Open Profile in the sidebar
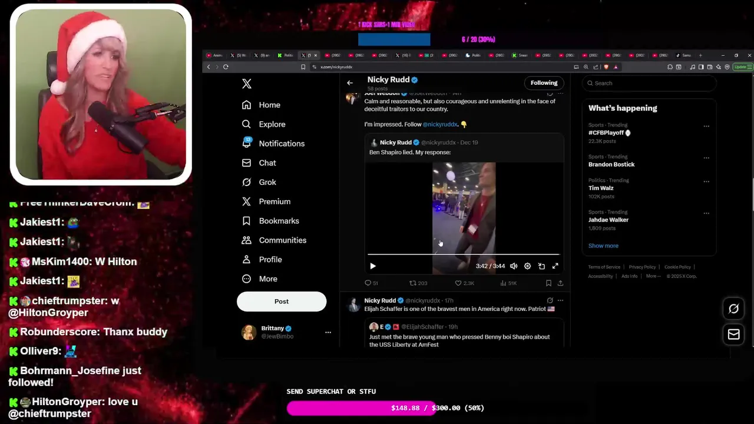 (x=262, y=260)
